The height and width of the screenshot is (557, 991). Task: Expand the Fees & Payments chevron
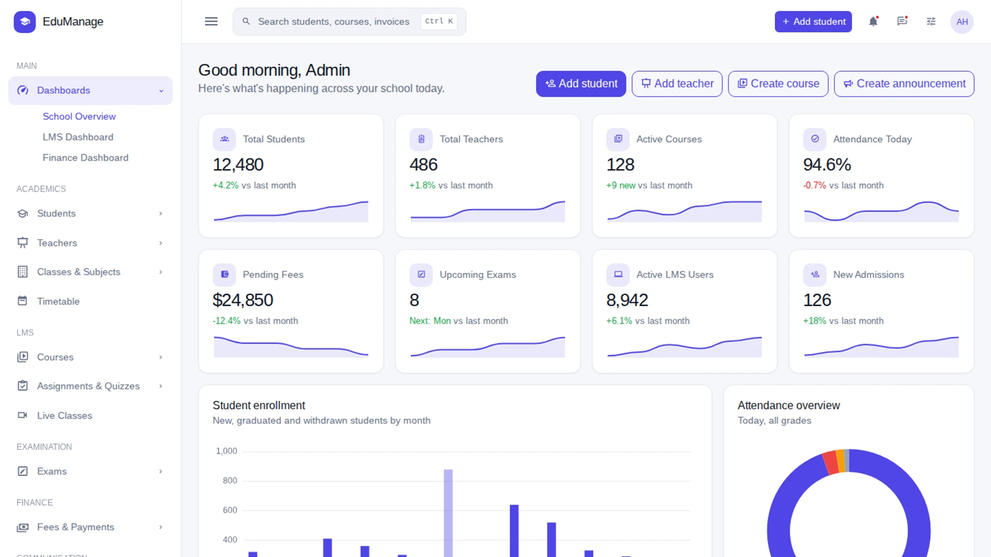(161, 527)
